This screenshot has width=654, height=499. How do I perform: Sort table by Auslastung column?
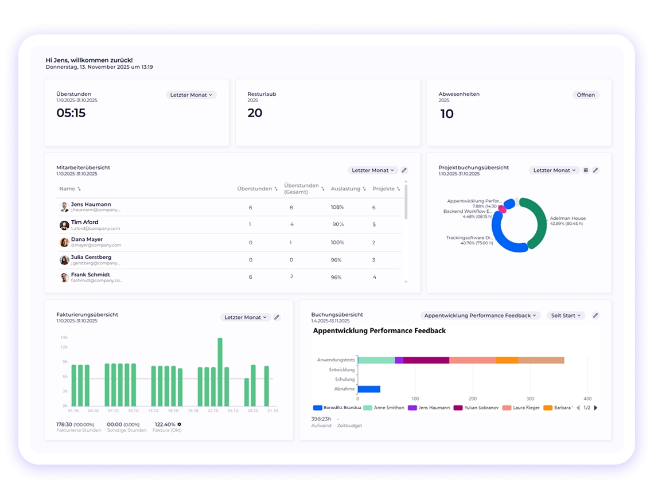[x=348, y=189]
